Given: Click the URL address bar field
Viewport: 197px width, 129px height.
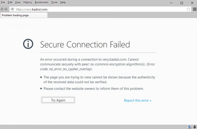Looking at the screenshot, I should pyautogui.click(x=99, y=9).
